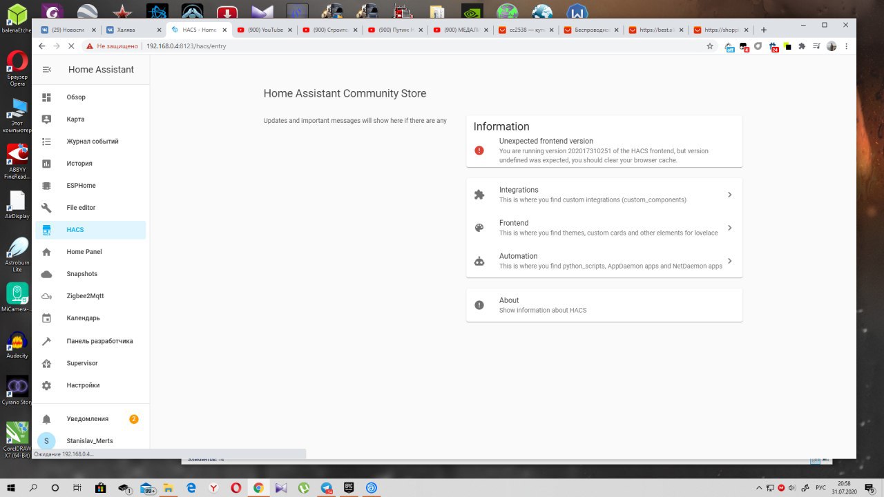Click the Unexpected frontend version warning
Viewport: 884px width, 497px height.
point(604,150)
